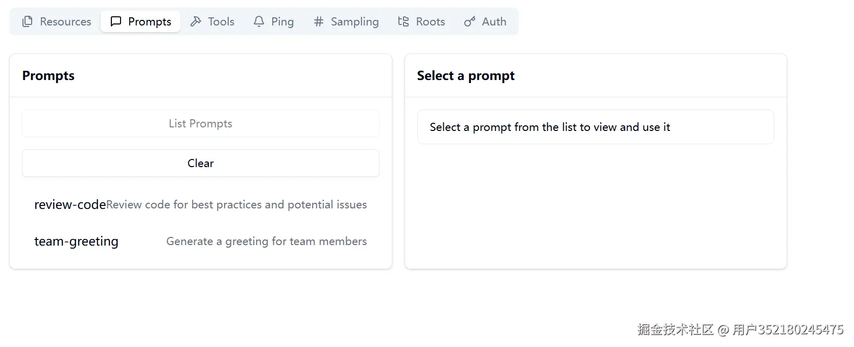This screenshot has width=854, height=347.
Task: Click the Clear button
Action: (x=200, y=163)
